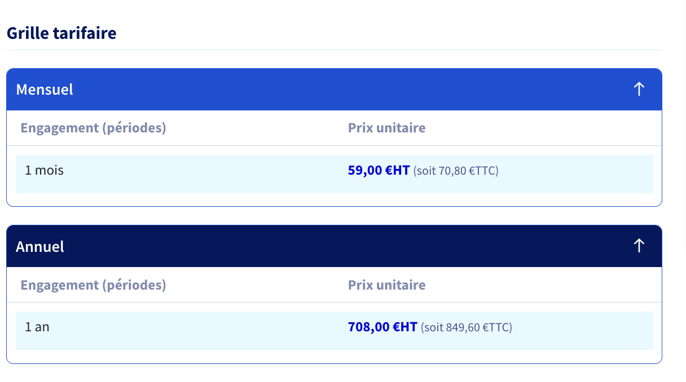Select the Annuel header title text
Screen dimensions: 686x382
(x=40, y=246)
